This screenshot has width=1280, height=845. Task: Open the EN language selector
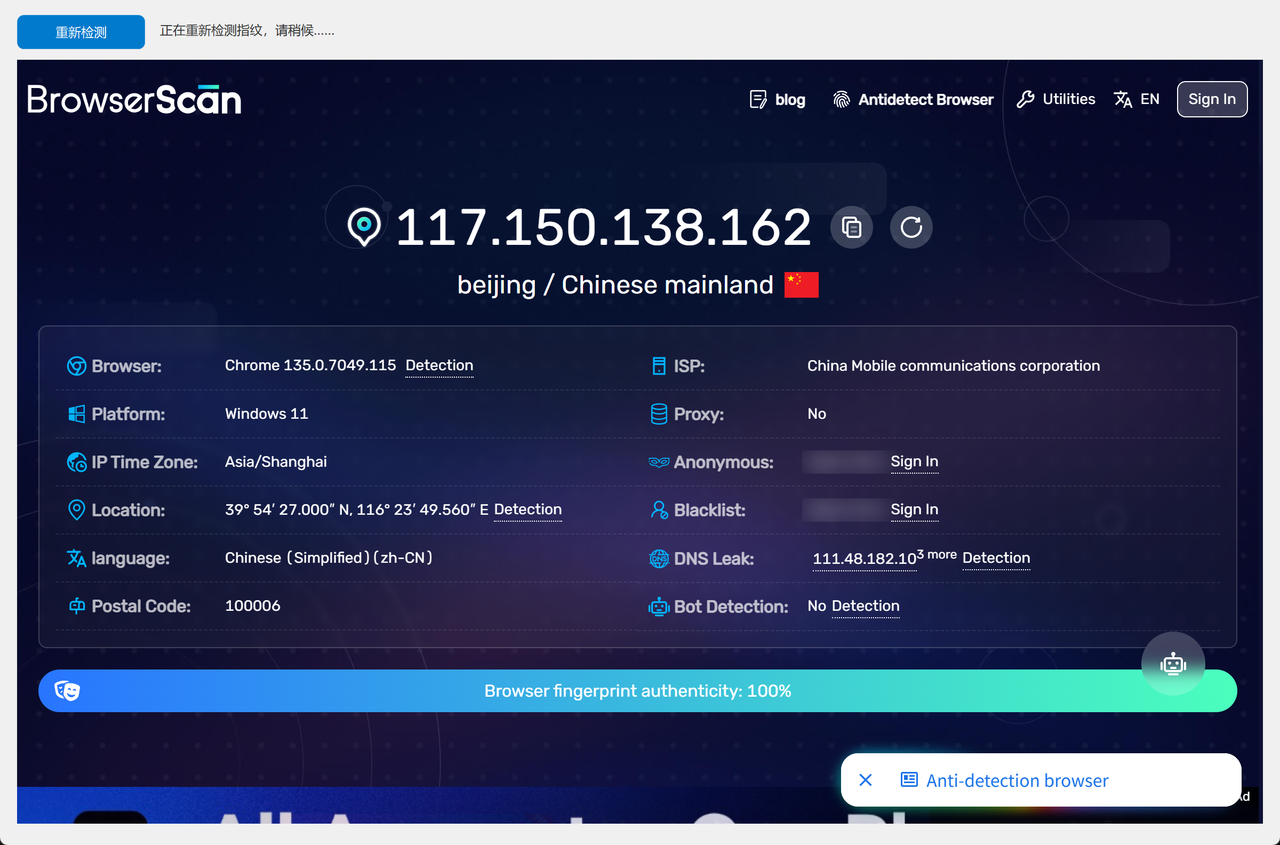(1137, 99)
